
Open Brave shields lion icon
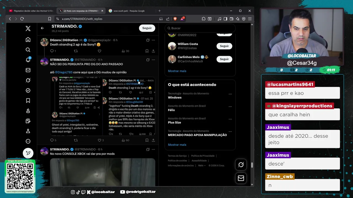point(175,19)
